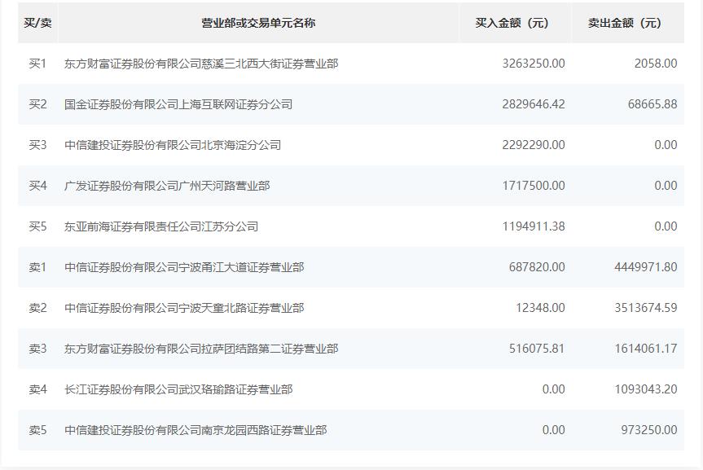703x470 pixels.
Task: Click buy amount 12348.00
Action: [540, 308]
